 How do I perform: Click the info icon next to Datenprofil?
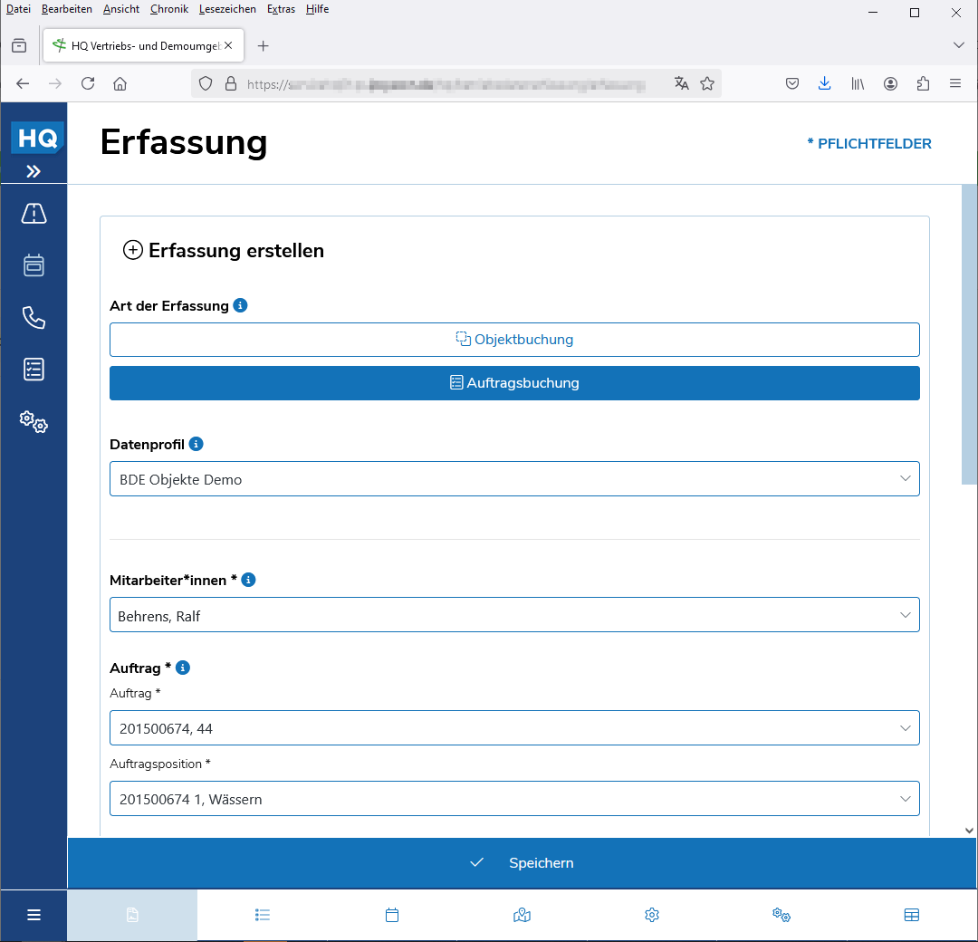[x=197, y=444]
